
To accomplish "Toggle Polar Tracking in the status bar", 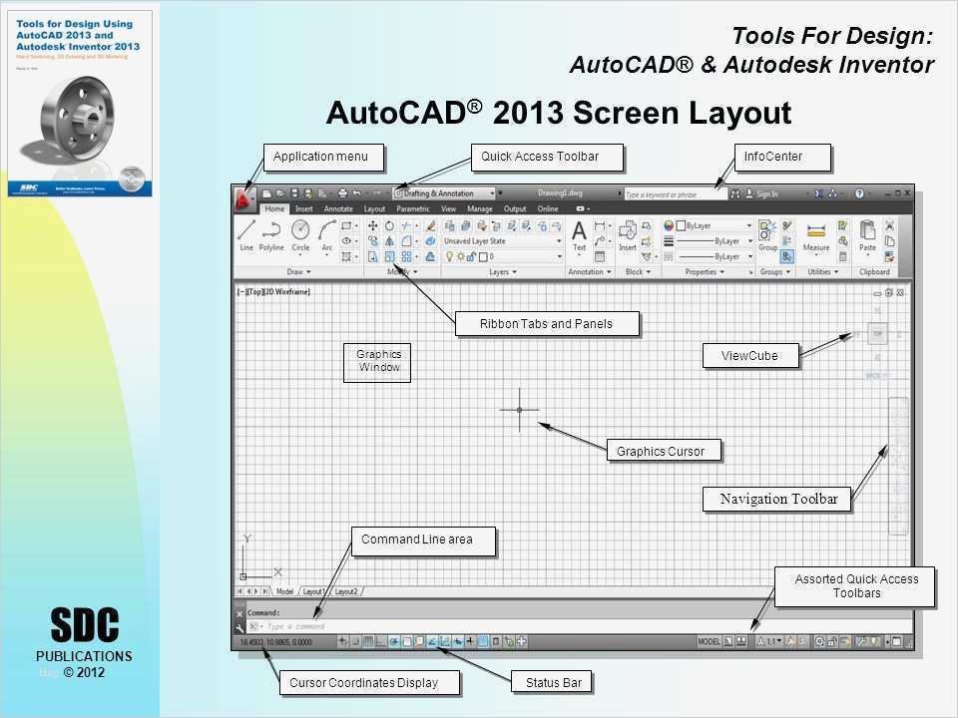I will click(394, 641).
